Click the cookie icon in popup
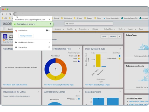The width and height of the screenshot is (149, 112). coord(16,42)
